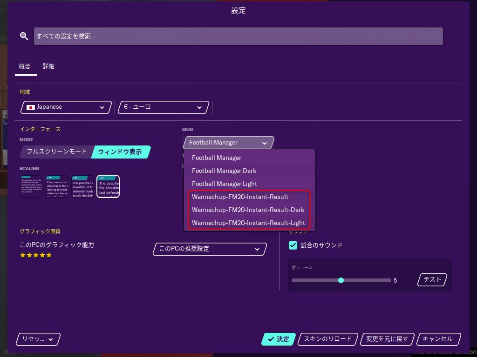Viewport: 477px width, 357px height.
Task: Confirm settings with 決定 button
Action: 279,339
